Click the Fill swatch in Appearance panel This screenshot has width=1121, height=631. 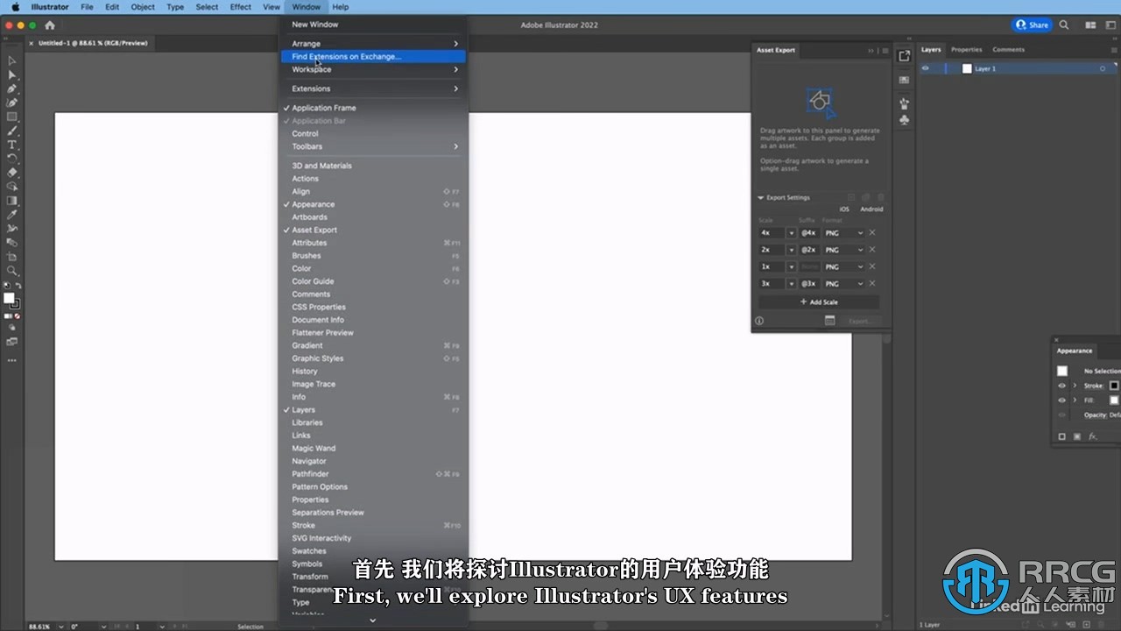[x=1115, y=401]
